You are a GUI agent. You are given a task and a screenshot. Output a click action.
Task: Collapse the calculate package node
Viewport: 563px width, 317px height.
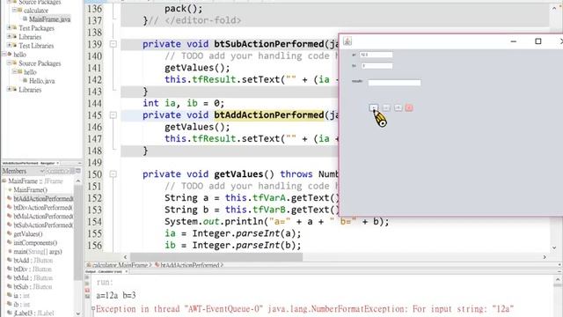pos(15,10)
